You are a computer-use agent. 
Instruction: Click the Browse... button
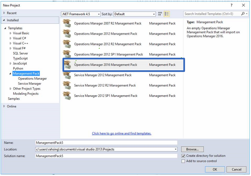[192, 149]
